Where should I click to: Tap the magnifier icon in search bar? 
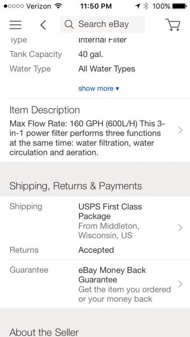point(69,25)
